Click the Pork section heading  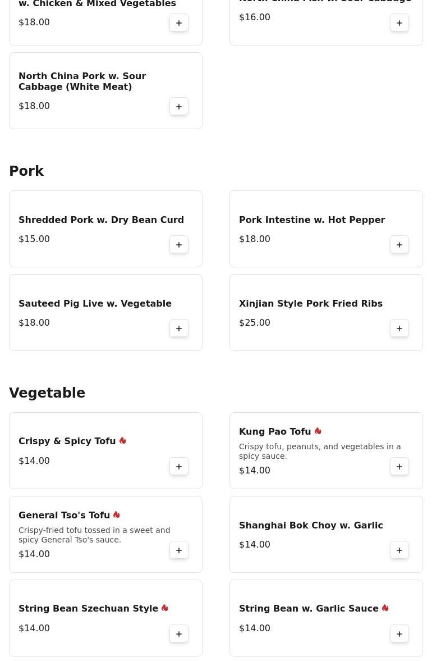(x=26, y=171)
